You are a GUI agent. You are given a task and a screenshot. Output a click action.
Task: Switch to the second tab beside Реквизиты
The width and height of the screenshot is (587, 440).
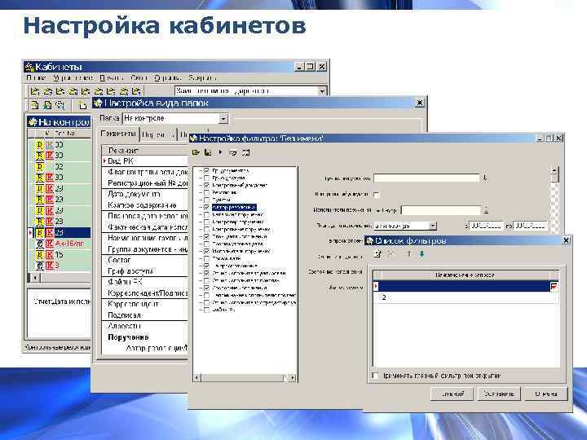[158, 134]
